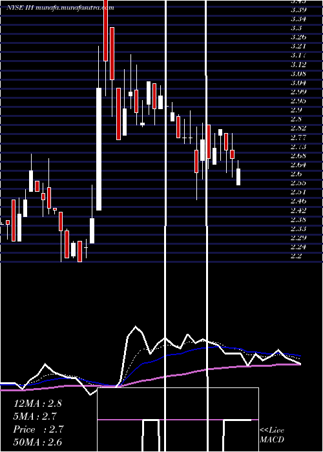
Task: Click the 2.82 price axis label
Action: pyautogui.click(x=298, y=128)
